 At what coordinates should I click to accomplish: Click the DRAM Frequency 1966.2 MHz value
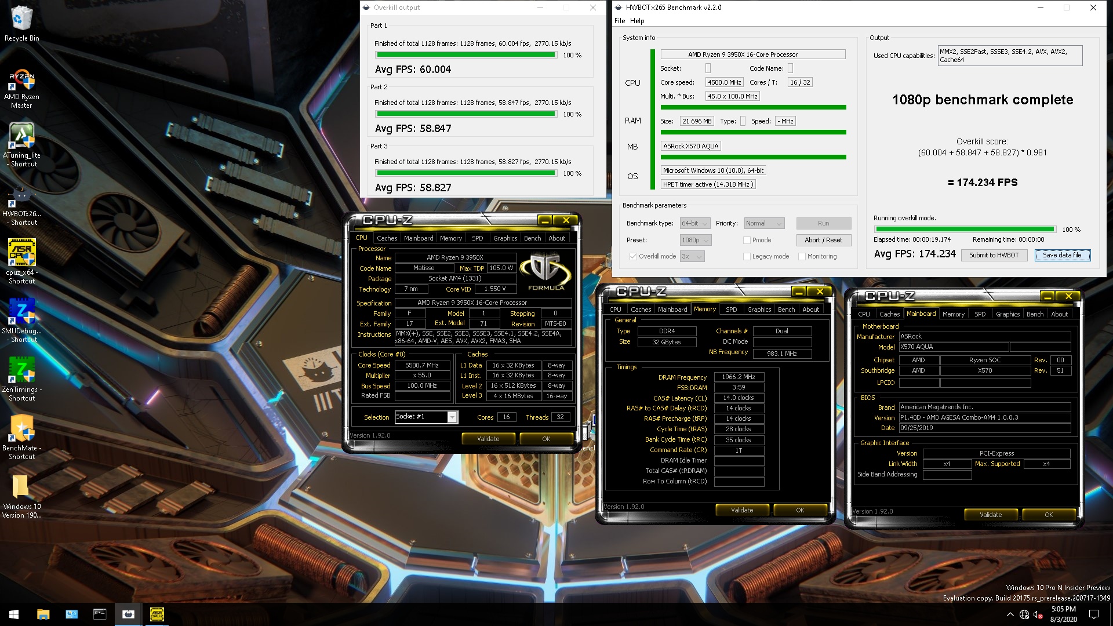click(739, 377)
